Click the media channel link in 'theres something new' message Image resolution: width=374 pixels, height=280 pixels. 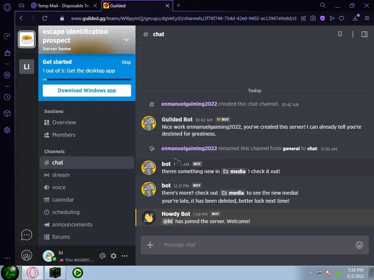tap(234, 171)
